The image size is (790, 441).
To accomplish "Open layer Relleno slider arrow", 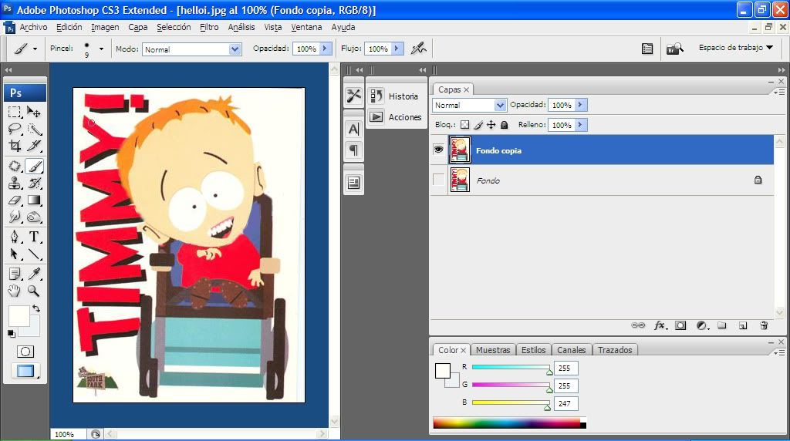I will coord(580,125).
